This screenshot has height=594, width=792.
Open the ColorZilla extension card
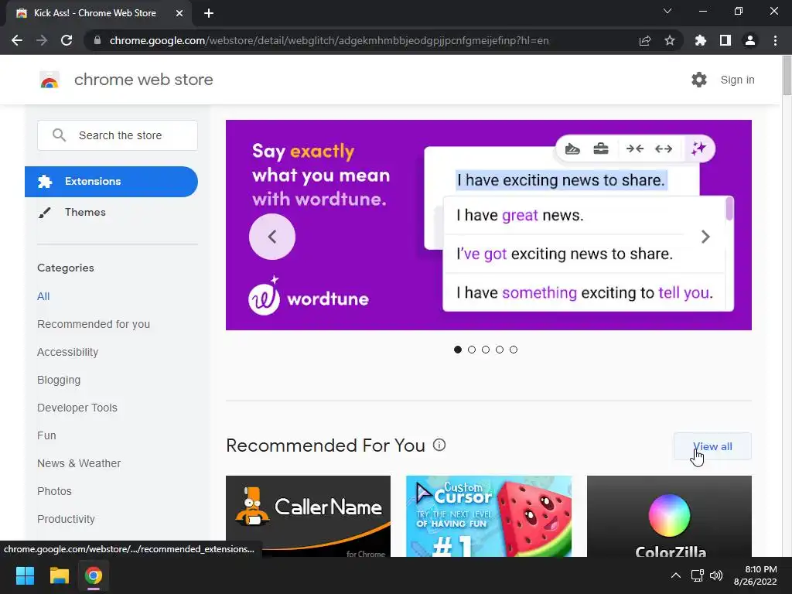669,516
